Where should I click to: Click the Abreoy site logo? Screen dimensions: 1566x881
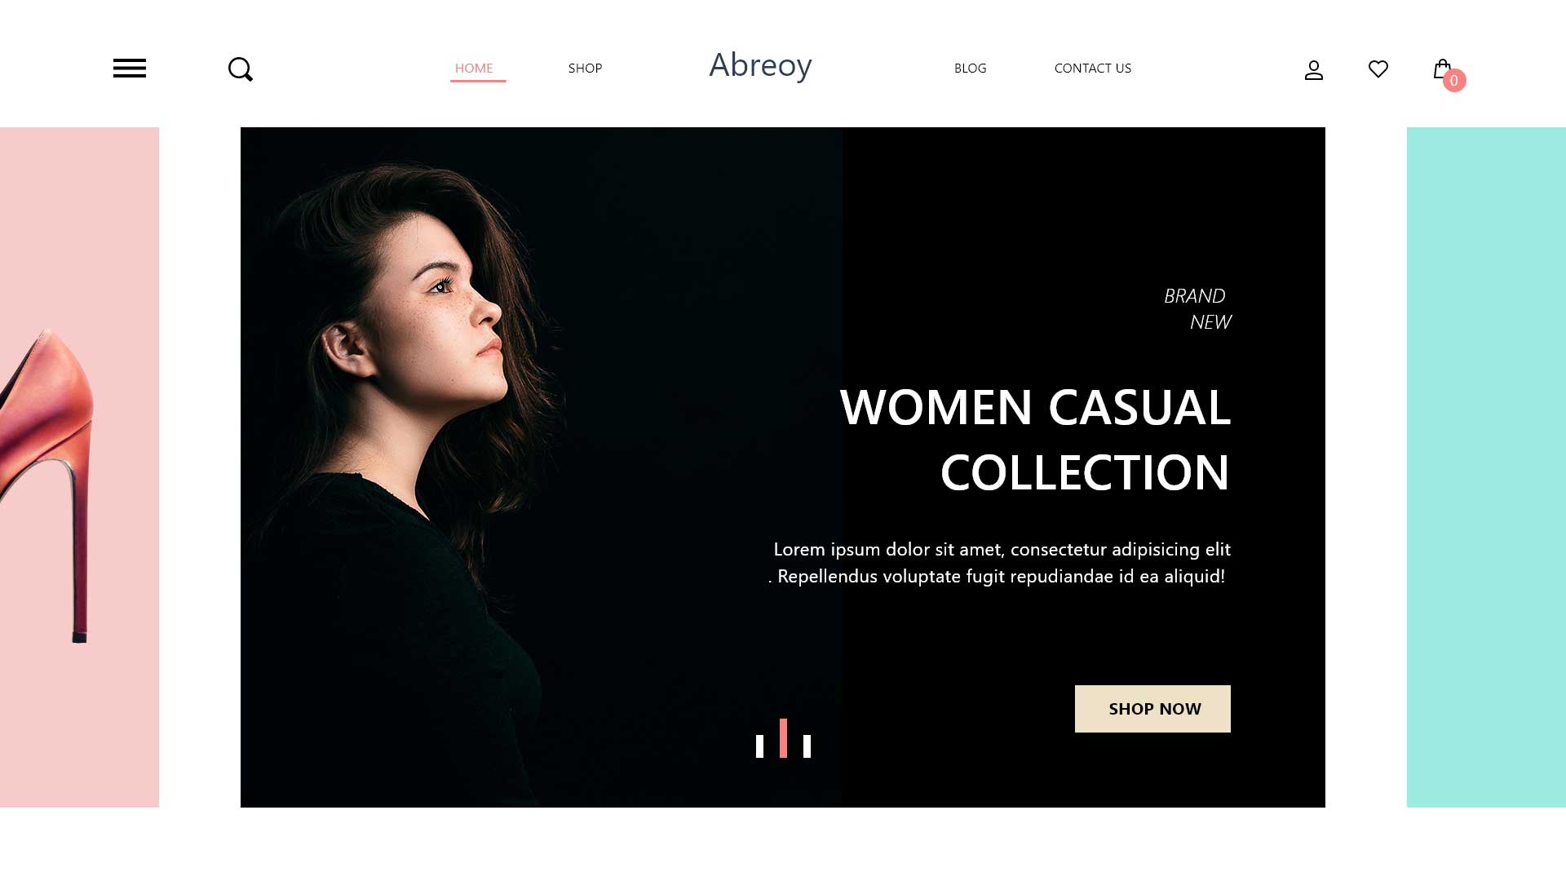point(760,65)
